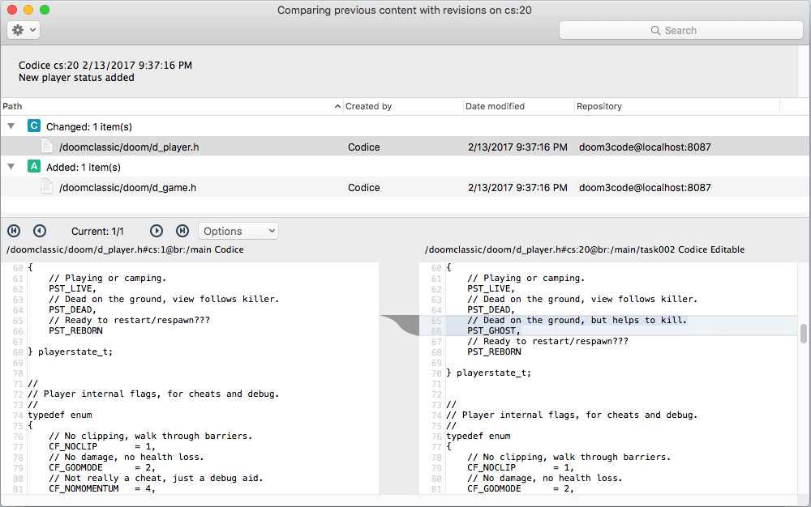Viewport: 811px width, 507px height.
Task: Sort by the Created by column
Action: tap(403, 106)
